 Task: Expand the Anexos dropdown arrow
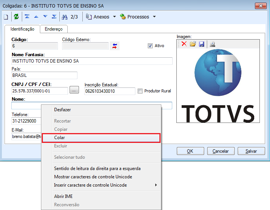pyautogui.click(x=115, y=17)
